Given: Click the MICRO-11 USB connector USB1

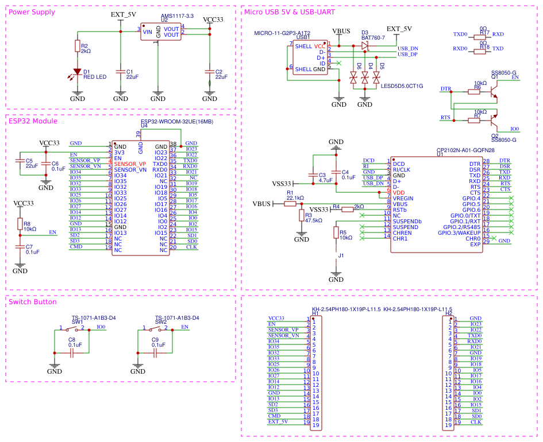Looking at the screenshot, I should [x=310, y=57].
